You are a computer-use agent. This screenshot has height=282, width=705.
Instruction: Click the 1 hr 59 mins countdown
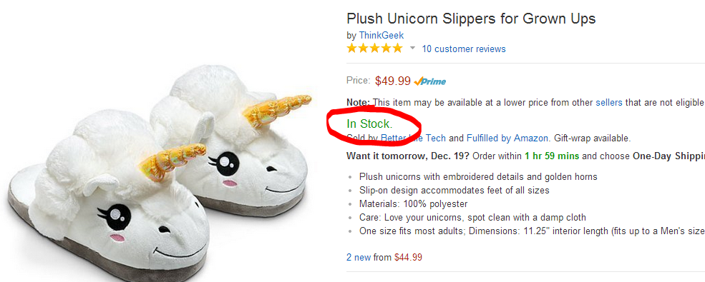point(552,156)
